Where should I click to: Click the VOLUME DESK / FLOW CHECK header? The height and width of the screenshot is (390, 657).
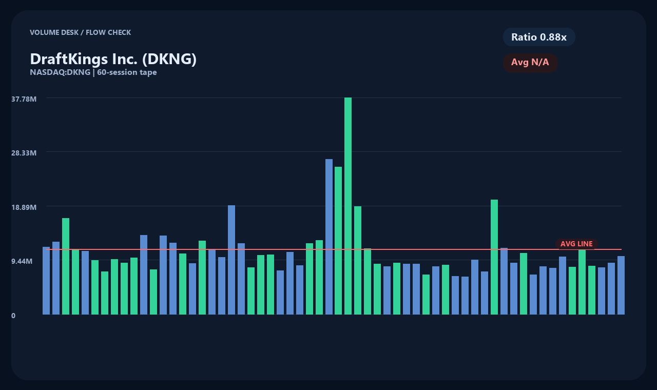81,32
